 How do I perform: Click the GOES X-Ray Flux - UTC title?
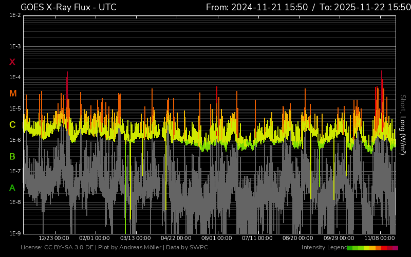point(68,7)
